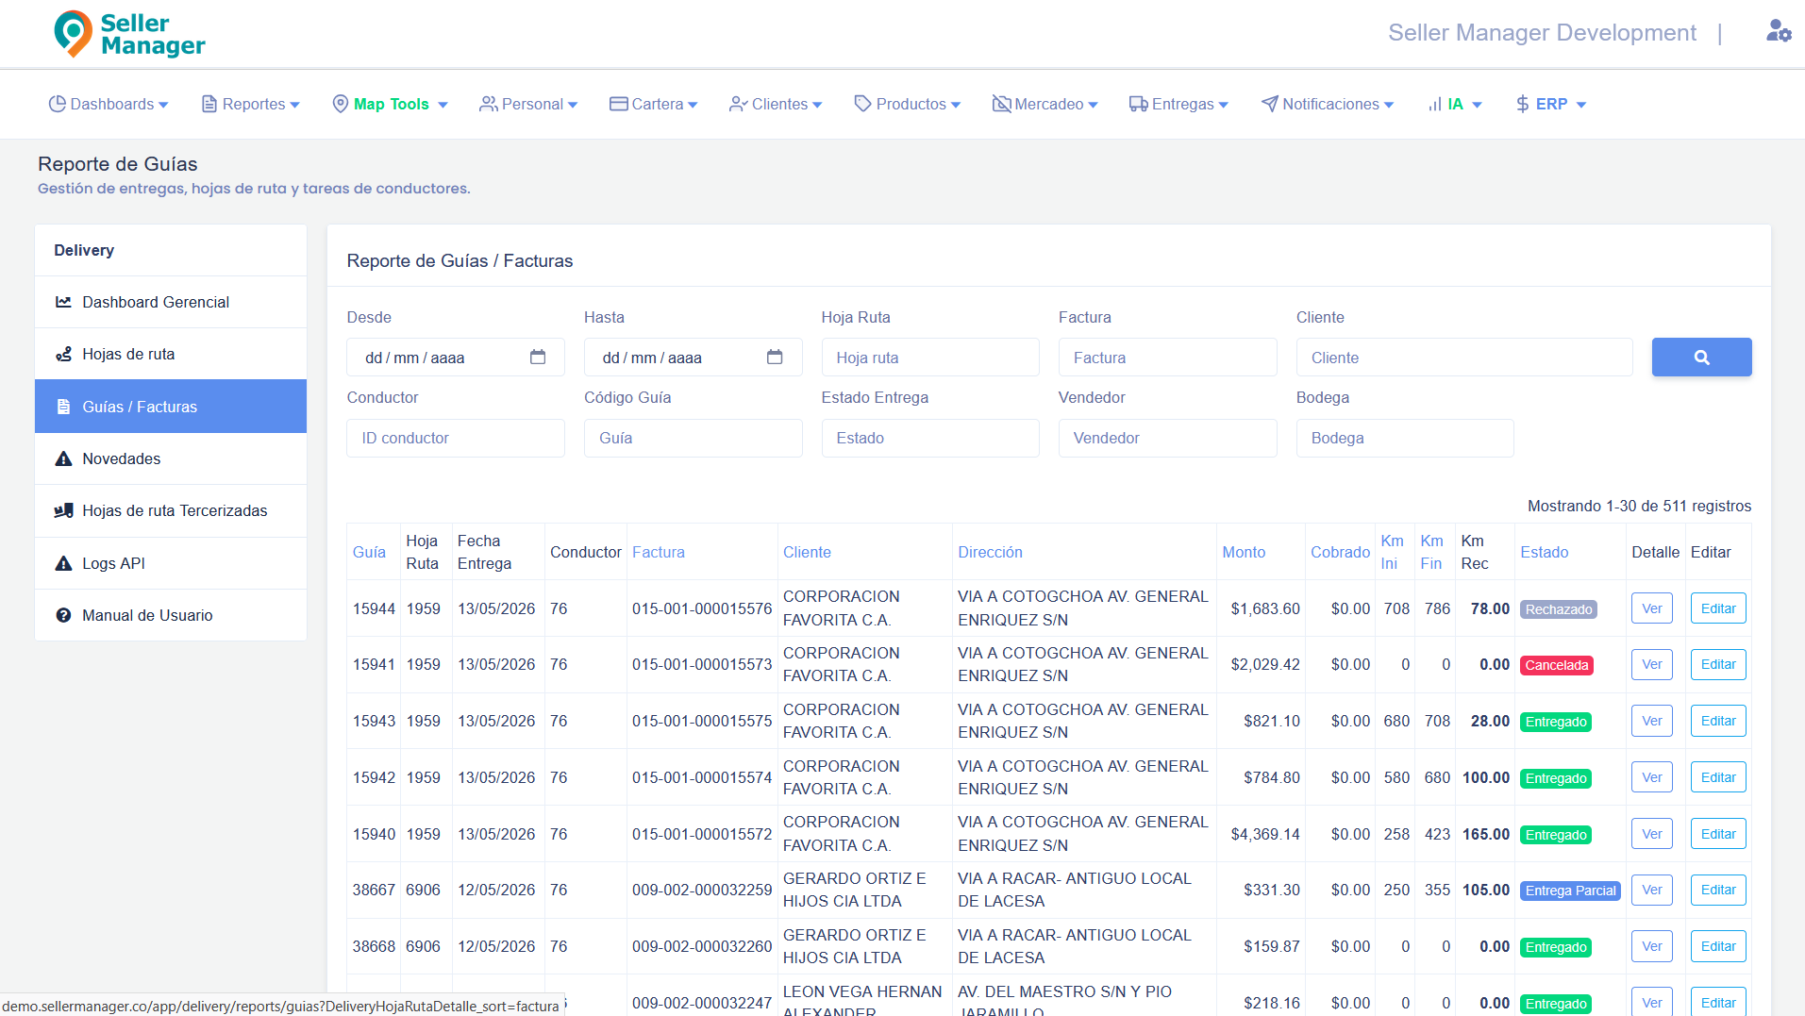
Task: Sort table by Monto column header
Action: point(1244,552)
